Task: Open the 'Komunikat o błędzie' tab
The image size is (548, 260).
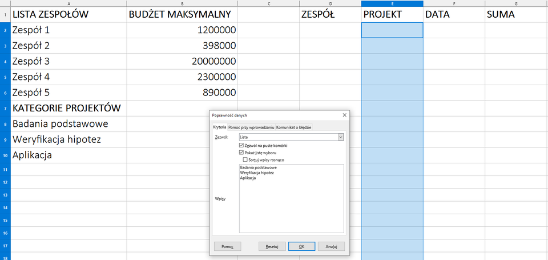Action: click(x=293, y=127)
